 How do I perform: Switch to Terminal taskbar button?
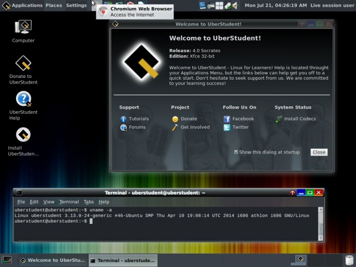(x=123, y=260)
